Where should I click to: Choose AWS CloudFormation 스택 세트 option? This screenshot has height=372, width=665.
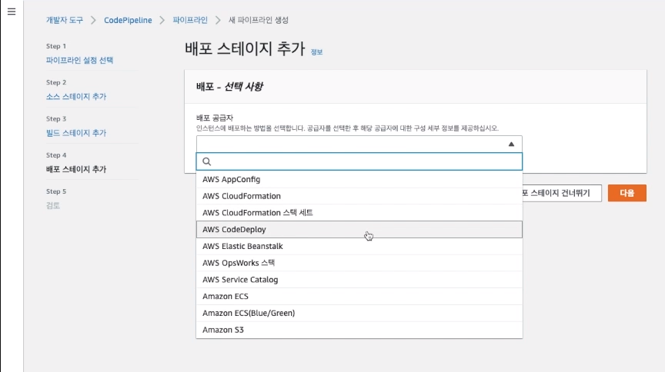(x=359, y=213)
